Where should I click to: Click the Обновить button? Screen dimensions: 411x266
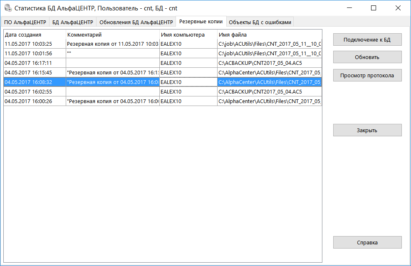[367, 57]
